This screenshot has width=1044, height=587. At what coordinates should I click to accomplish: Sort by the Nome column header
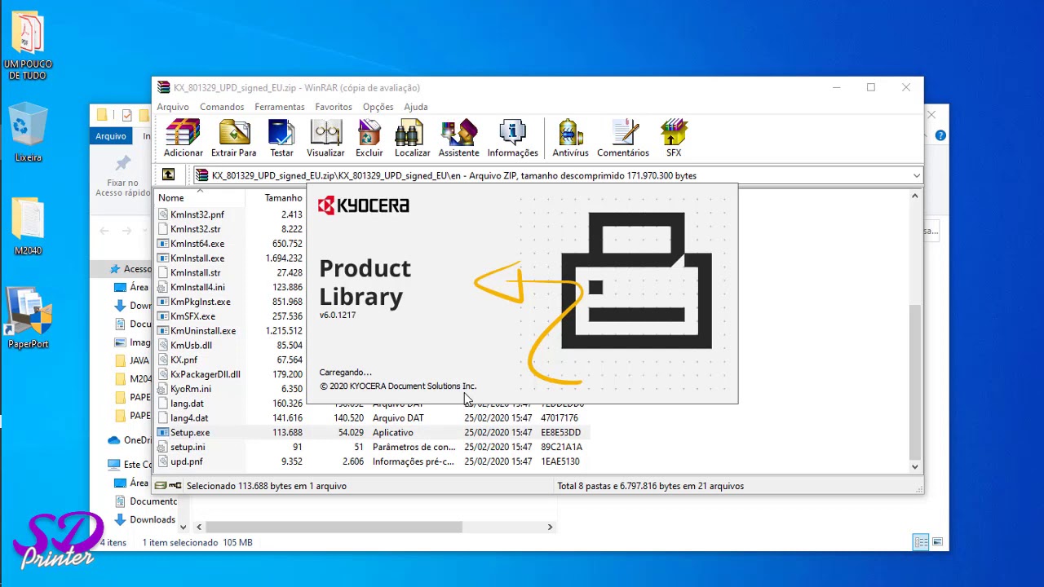(200, 198)
